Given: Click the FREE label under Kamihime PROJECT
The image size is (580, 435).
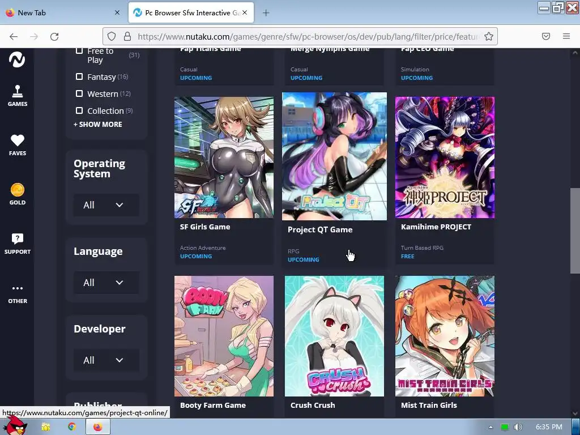Looking at the screenshot, I should pyautogui.click(x=408, y=257).
